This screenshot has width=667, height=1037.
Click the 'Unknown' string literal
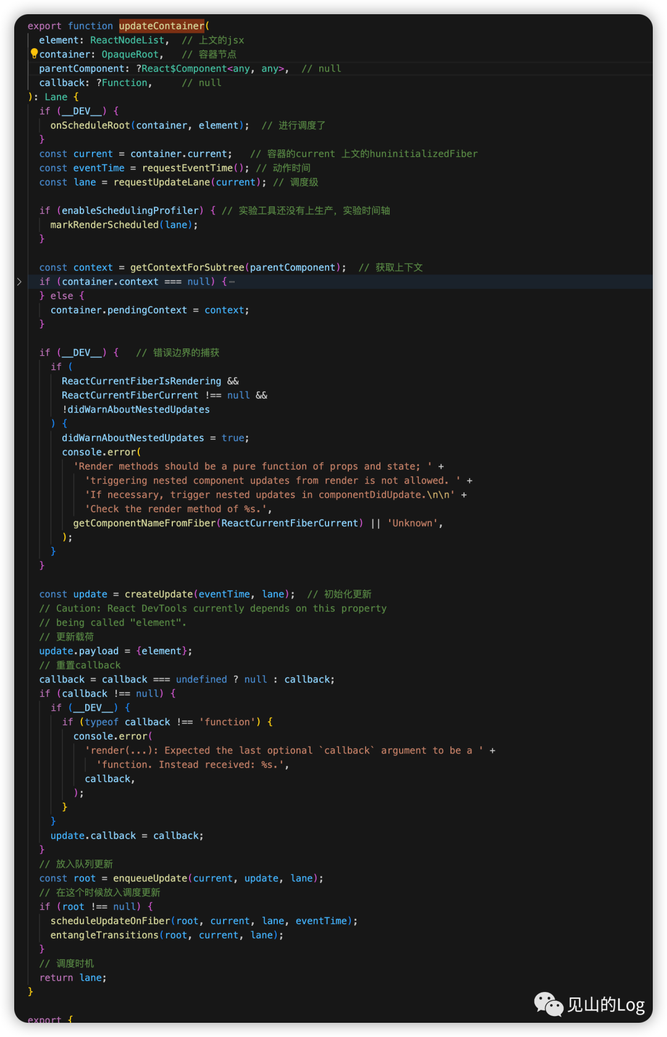413,523
